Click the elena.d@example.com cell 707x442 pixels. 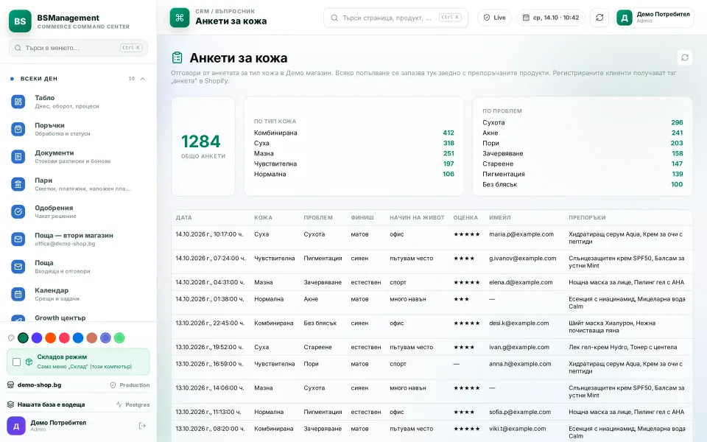point(521,282)
